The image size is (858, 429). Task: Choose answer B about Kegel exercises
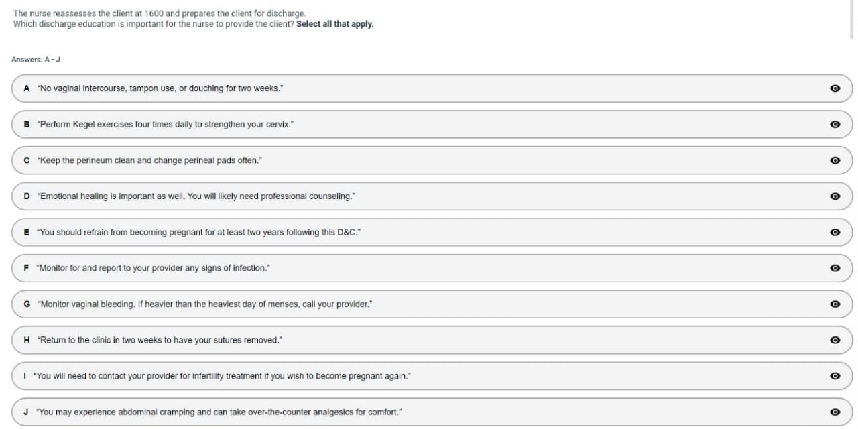[x=166, y=125]
